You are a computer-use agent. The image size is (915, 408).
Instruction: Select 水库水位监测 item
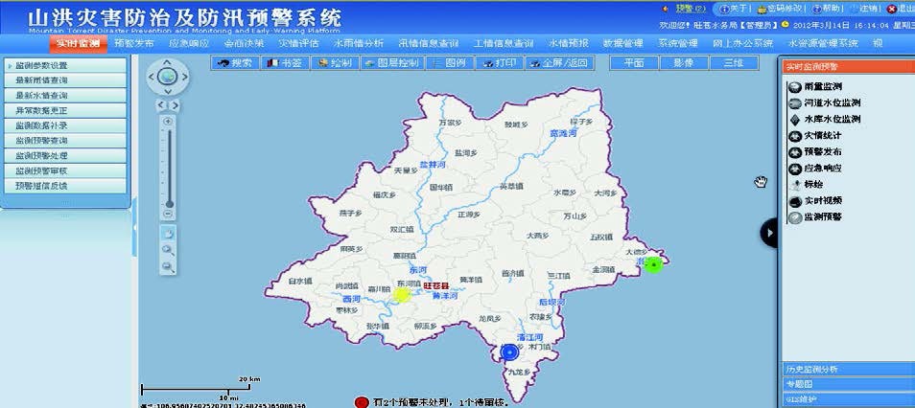coord(825,120)
